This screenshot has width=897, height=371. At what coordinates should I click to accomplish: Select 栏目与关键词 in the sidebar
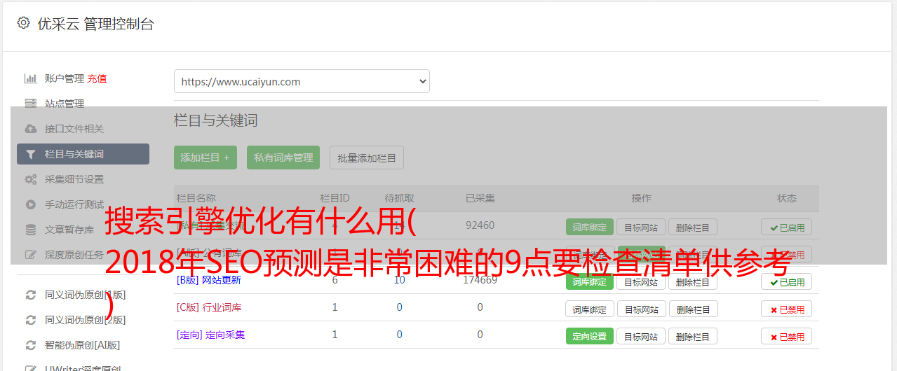click(83, 154)
